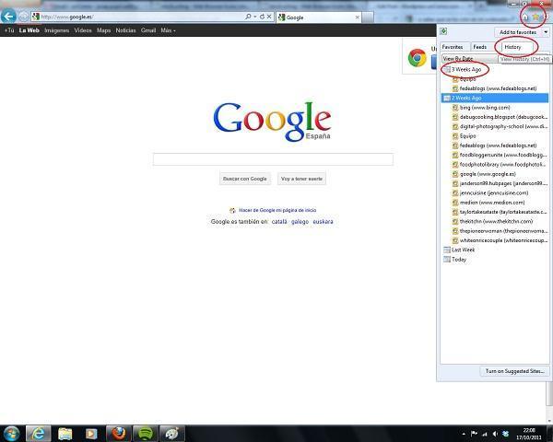553x442 pixels.
Task: Open debugcooking.blogspot history entry
Action: tap(500, 117)
